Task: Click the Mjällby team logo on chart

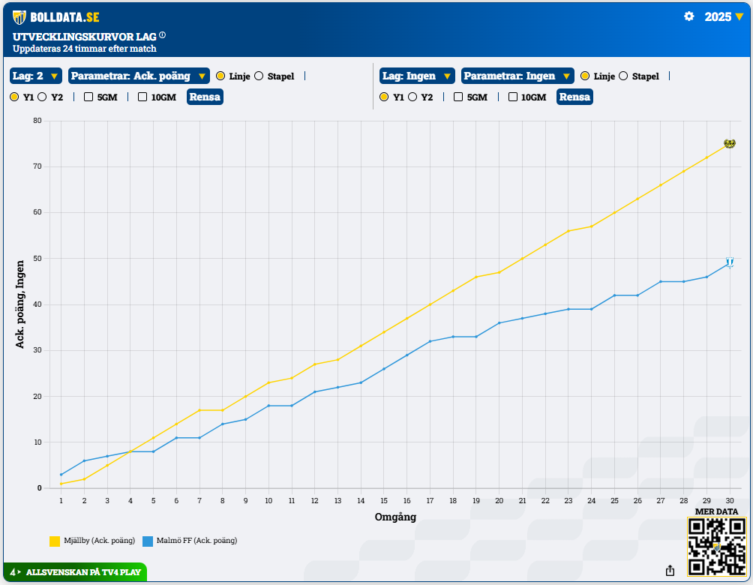Action: point(729,143)
